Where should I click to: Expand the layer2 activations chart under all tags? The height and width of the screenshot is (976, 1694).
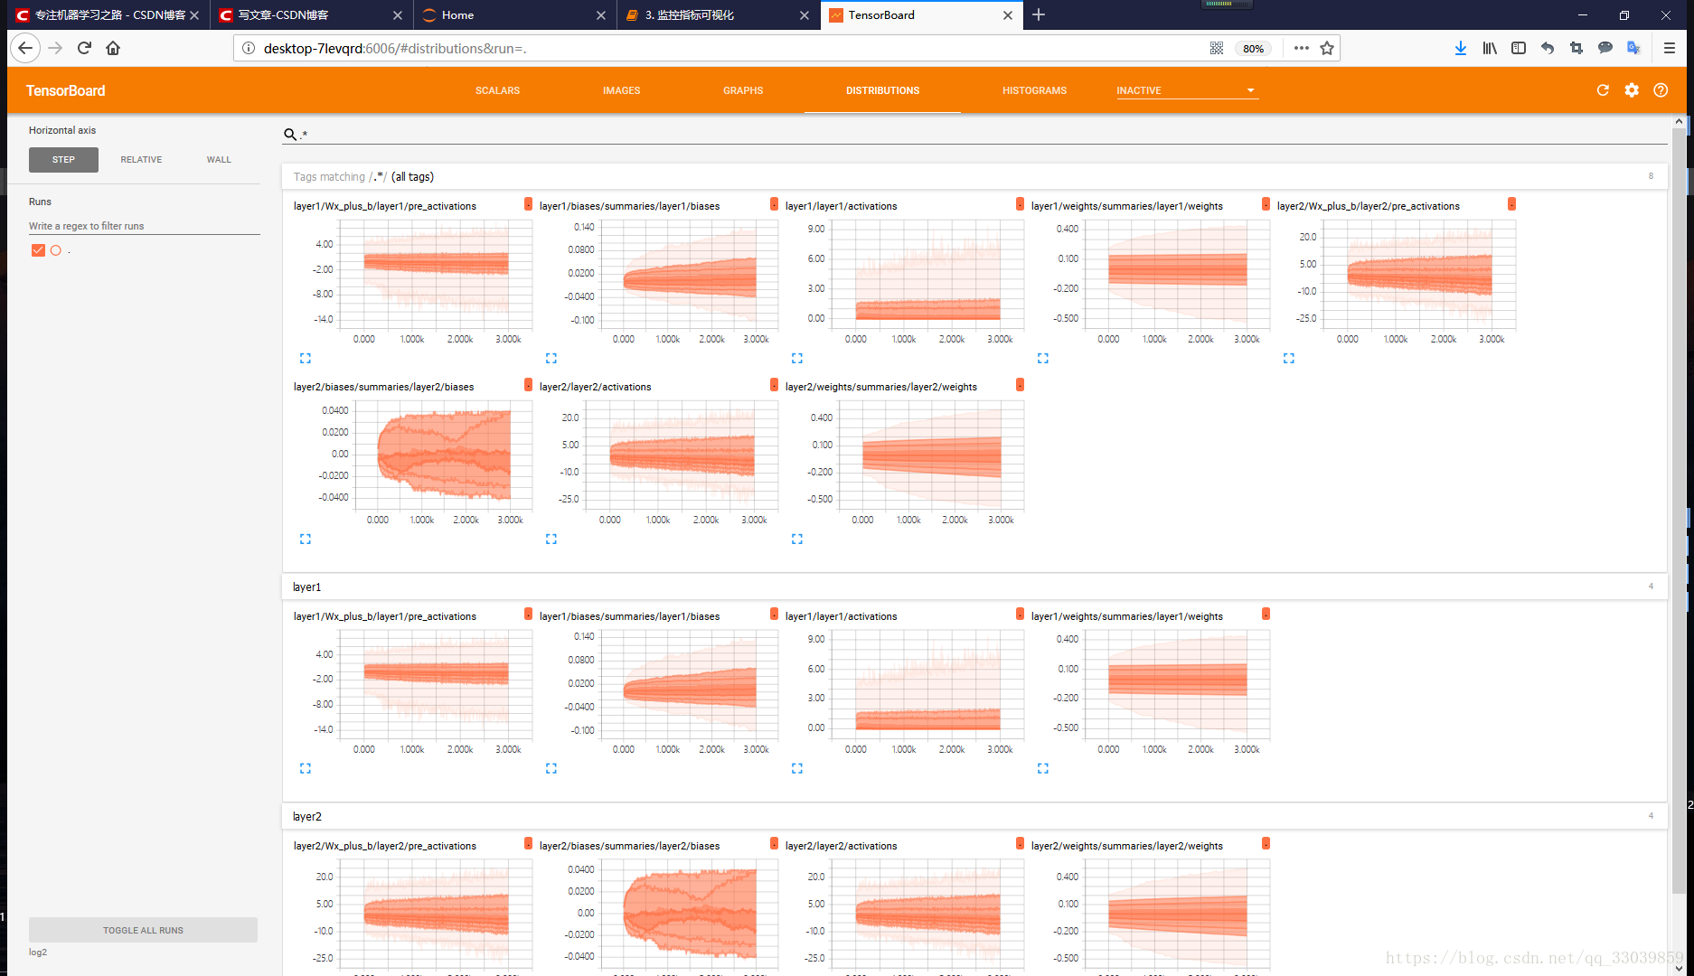coord(551,540)
